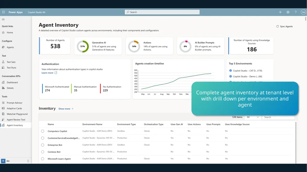Viewport: 307px width, 172px height.
Task: Open Agents under Configure
Action: point(10,47)
